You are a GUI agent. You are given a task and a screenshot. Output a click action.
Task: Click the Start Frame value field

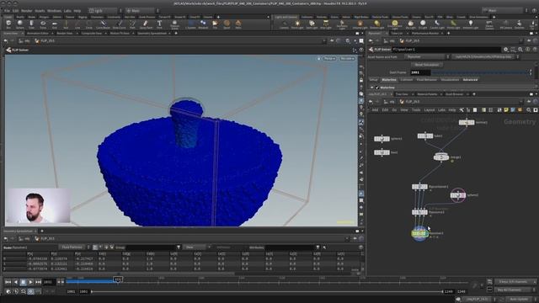tap(420, 72)
